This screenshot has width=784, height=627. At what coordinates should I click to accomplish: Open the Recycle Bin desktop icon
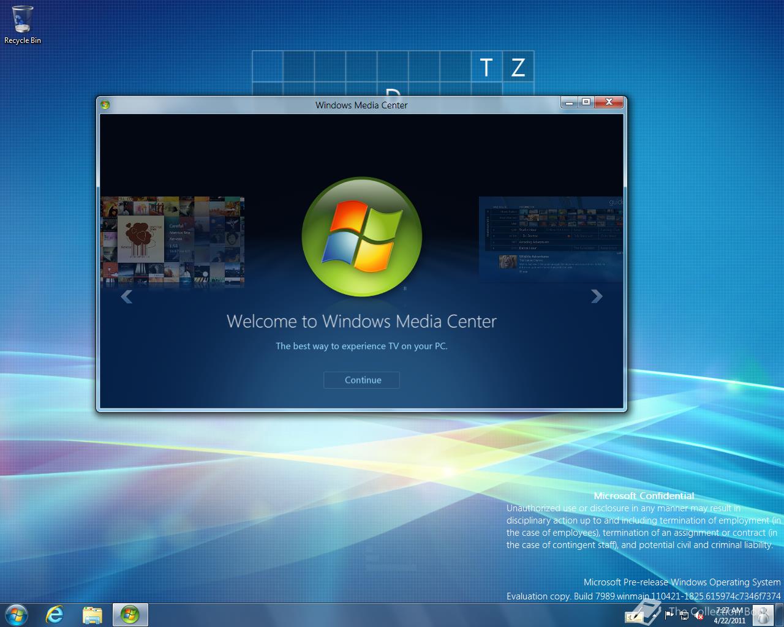[x=23, y=25]
